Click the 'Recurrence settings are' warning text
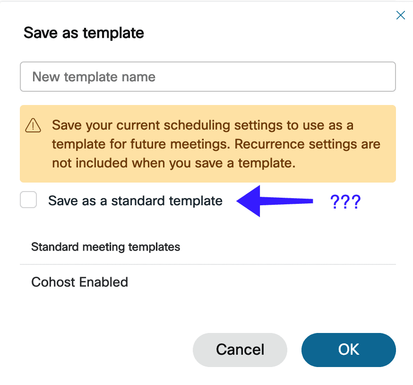This screenshot has height=385, width=413. click(307, 144)
